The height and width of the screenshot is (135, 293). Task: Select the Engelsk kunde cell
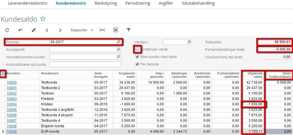67,126
